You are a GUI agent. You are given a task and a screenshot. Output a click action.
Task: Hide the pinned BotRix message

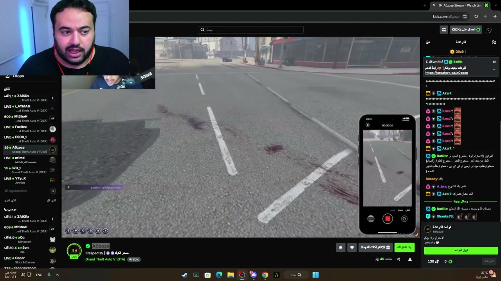(x=494, y=62)
